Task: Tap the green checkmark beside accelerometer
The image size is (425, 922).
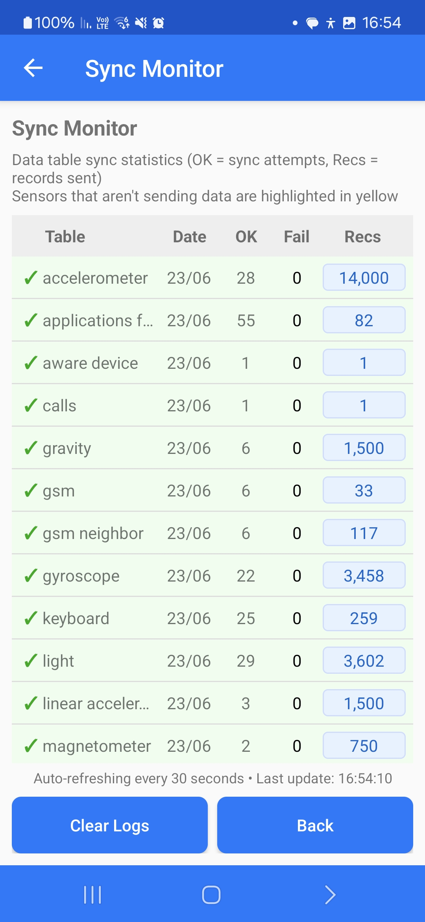Action: (x=31, y=278)
